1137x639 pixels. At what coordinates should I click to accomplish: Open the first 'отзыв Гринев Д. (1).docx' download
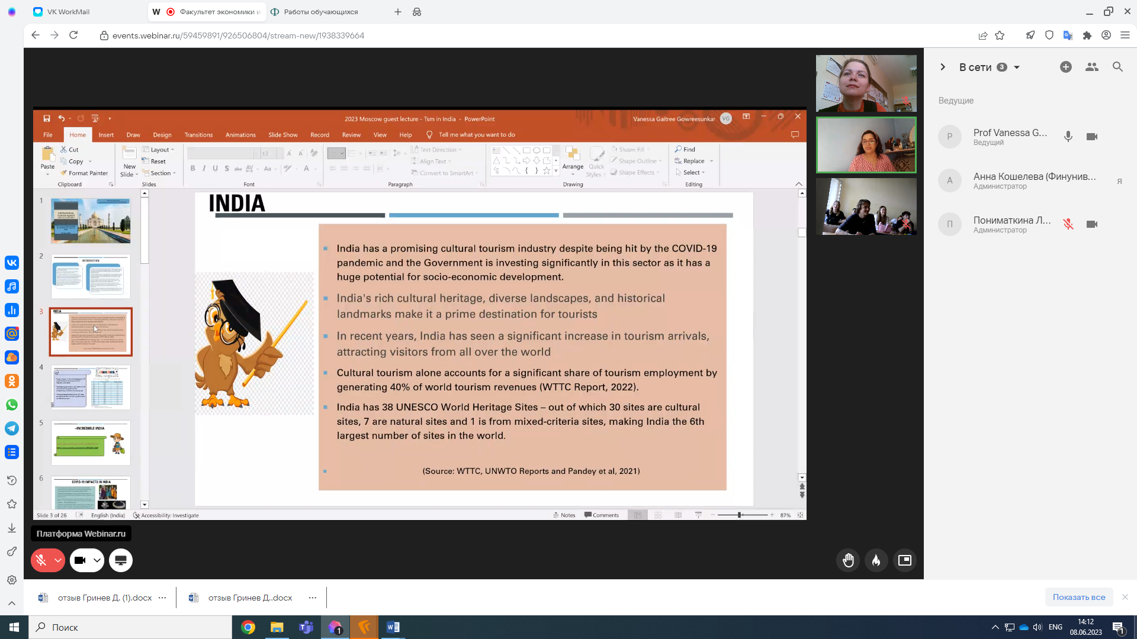(104, 598)
